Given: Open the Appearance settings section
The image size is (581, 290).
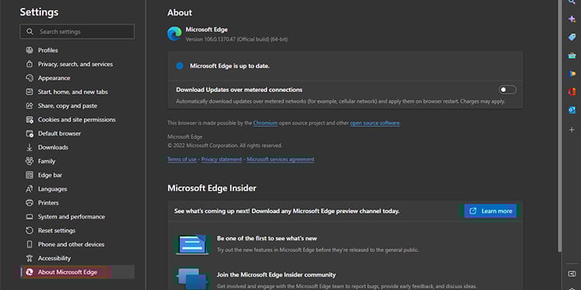Looking at the screenshot, I should point(53,78).
